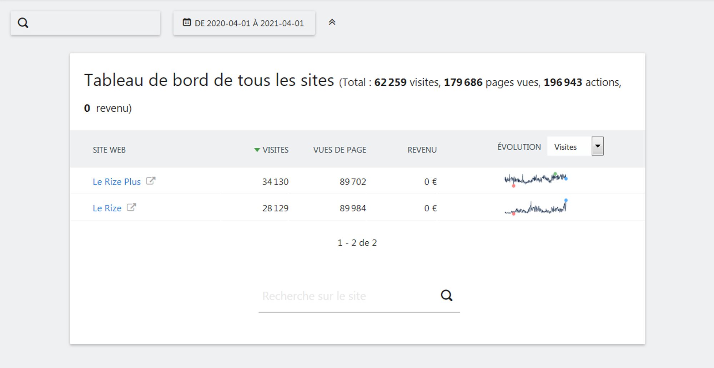This screenshot has width=714, height=368.
Task: Click the calendar icon in the date selector
Action: click(187, 22)
